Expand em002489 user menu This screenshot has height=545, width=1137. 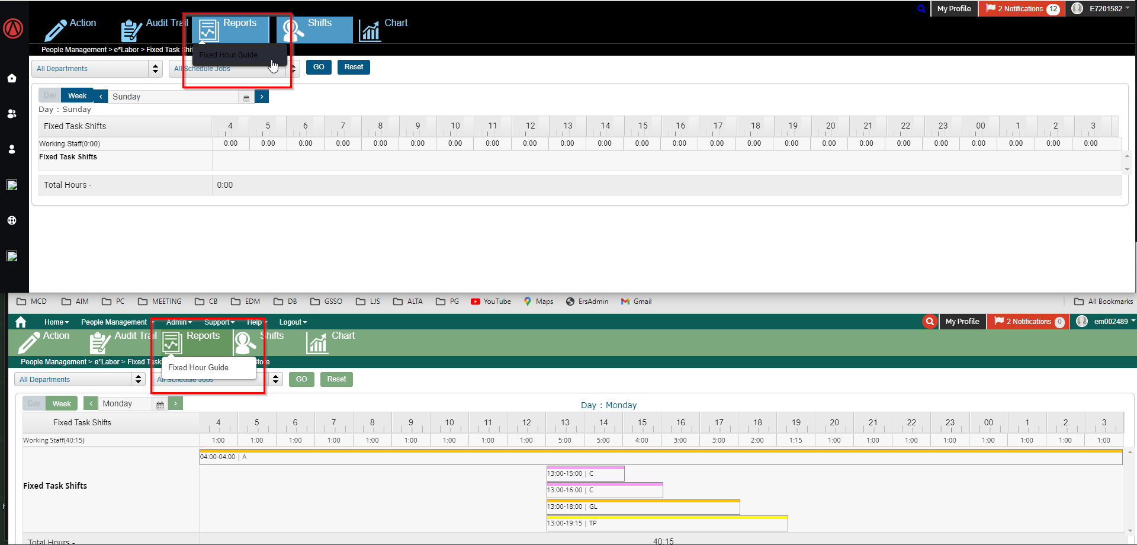pos(1114,321)
